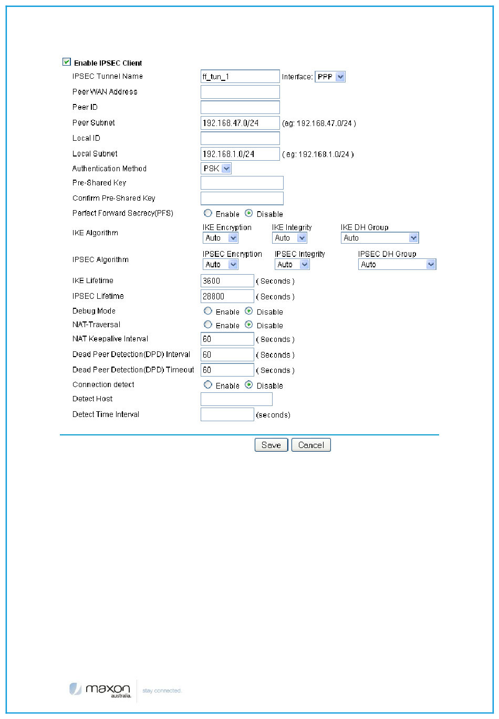
Task: Enable Perfect Forward Secrecy radio option
Action: click(x=208, y=213)
